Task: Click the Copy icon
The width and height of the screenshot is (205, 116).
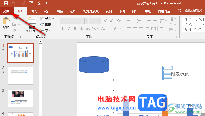Action: [14, 24]
